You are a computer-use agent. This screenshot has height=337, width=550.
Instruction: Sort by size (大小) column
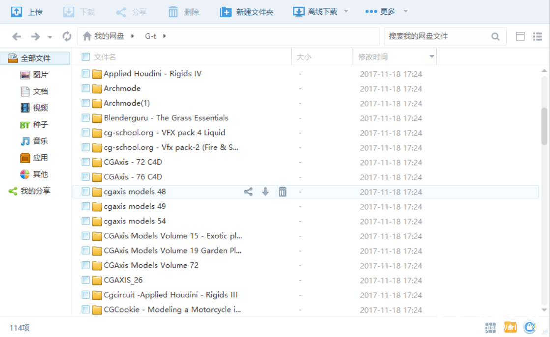304,57
